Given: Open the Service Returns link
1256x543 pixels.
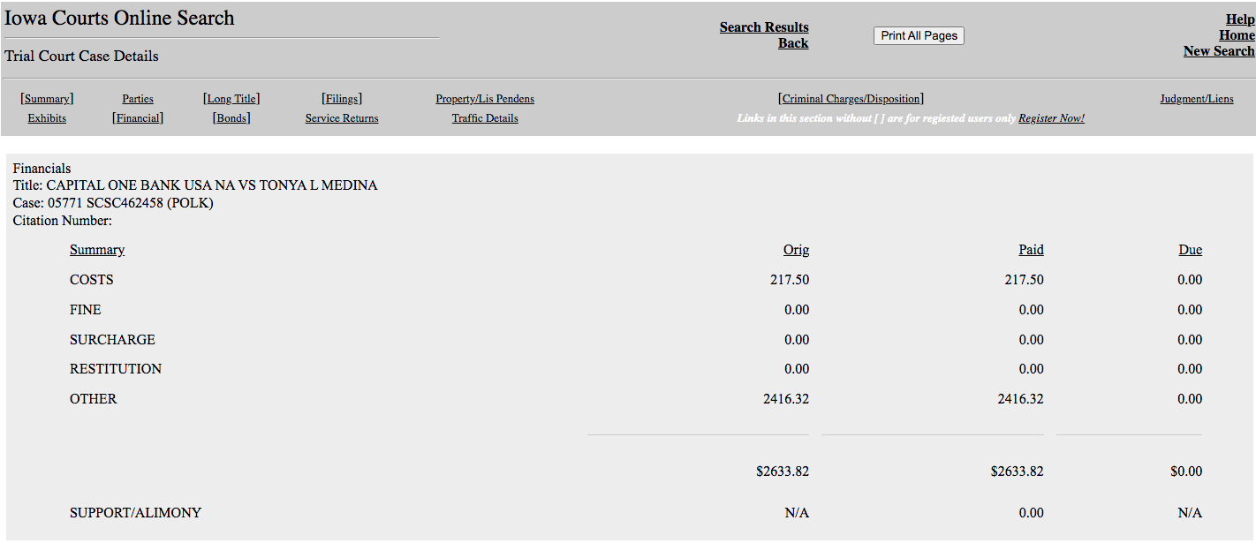Looking at the screenshot, I should [x=342, y=118].
